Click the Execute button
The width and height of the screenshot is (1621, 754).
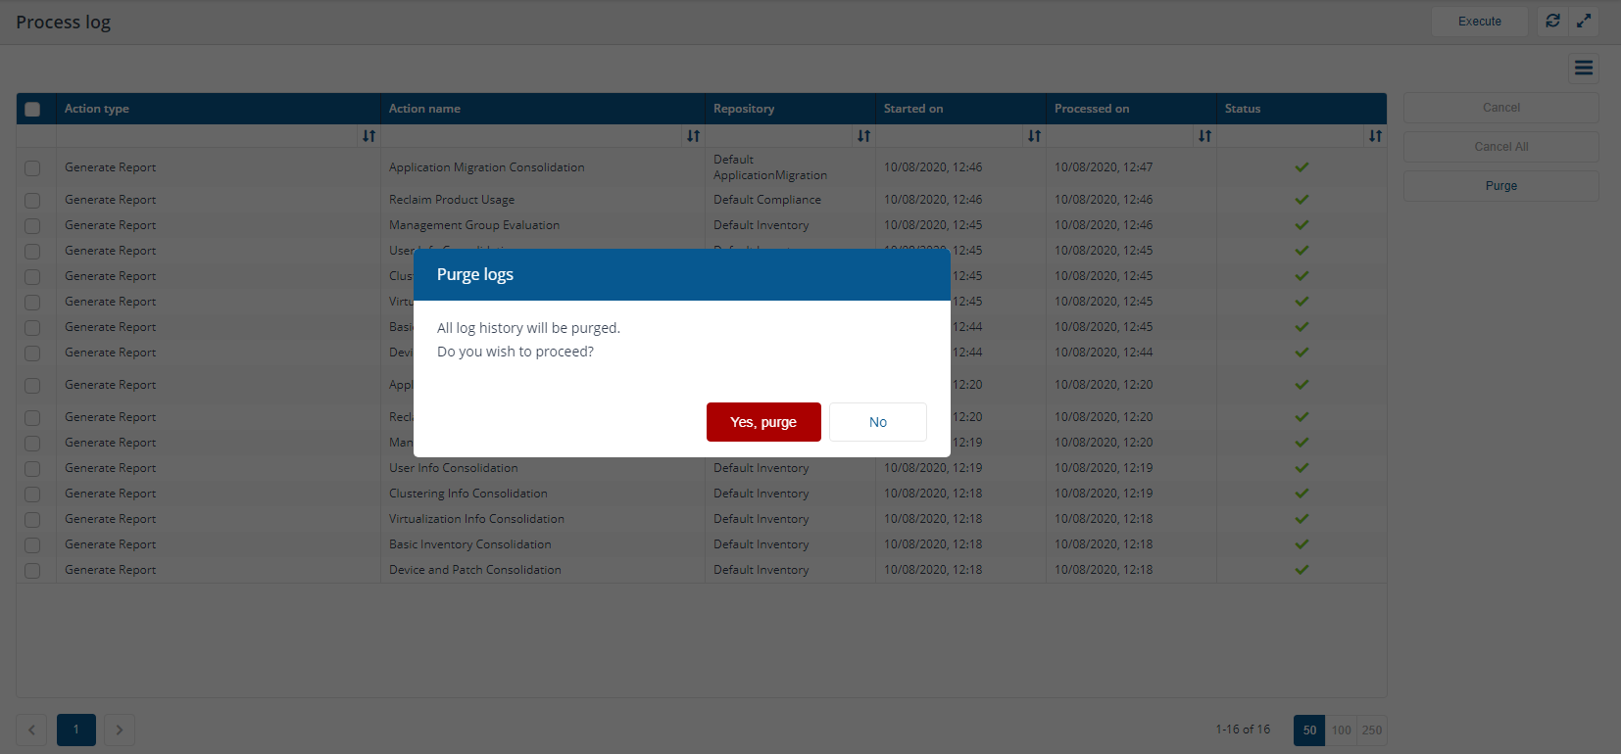(1479, 22)
